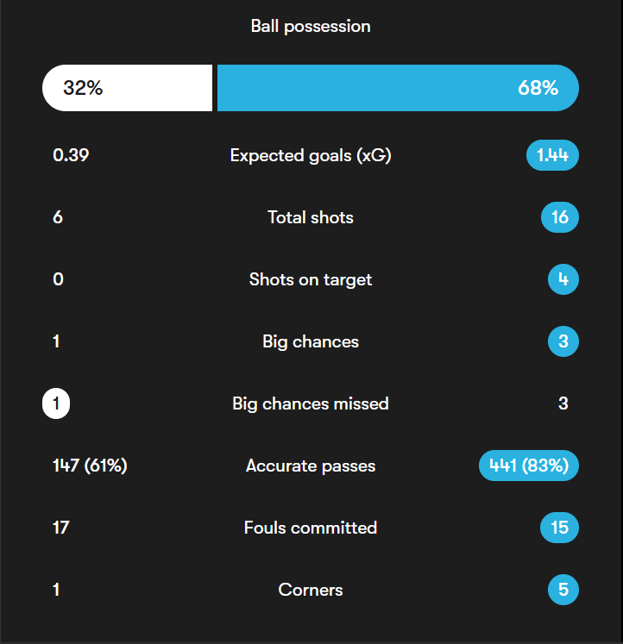
Task: Select the Total shots stat label
Action: coord(311,218)
